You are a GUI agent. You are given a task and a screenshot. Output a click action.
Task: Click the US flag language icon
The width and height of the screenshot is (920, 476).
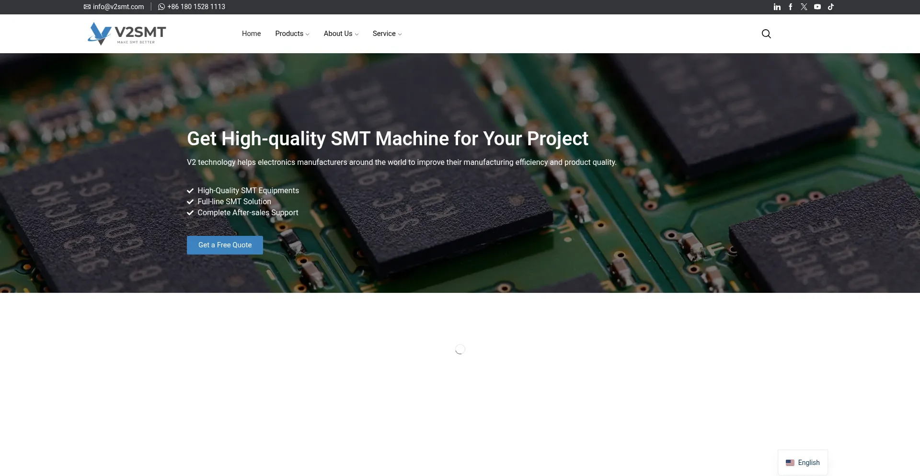click(x=790, y=463)
